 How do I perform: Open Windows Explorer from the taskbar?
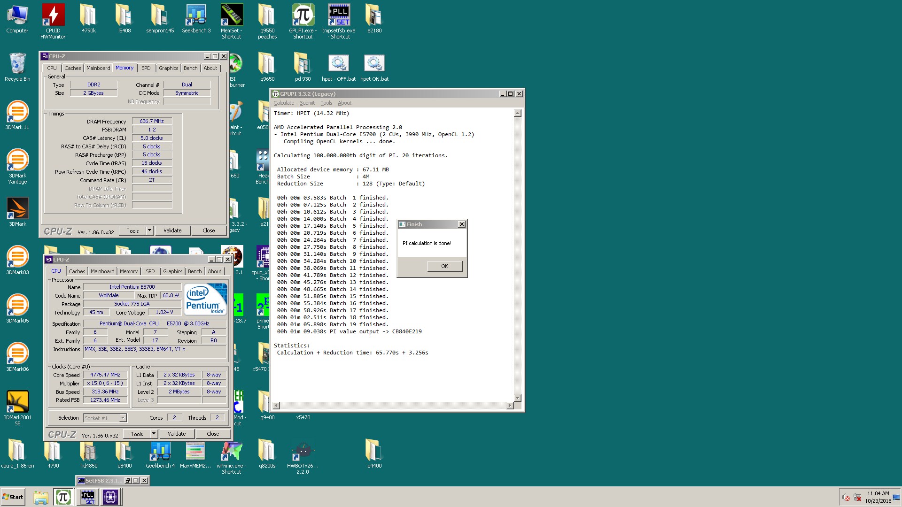pos(41,497)
